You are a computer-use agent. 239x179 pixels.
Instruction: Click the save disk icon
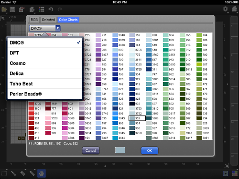(x=12, y=10)
